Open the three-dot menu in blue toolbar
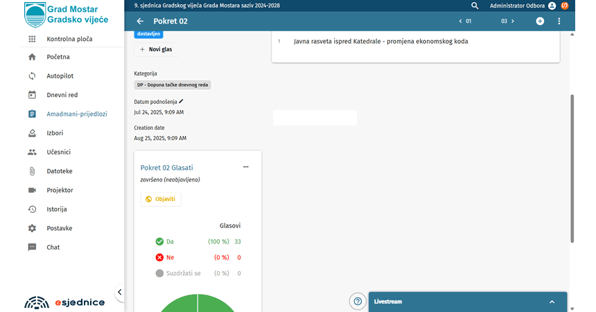This screenshot has width=596, height=312. coord(559,21)
